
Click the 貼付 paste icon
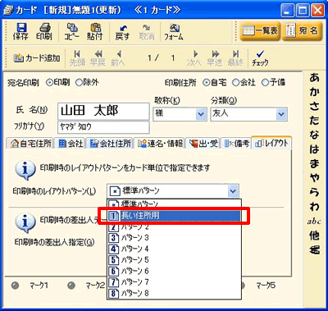[95, 32]
